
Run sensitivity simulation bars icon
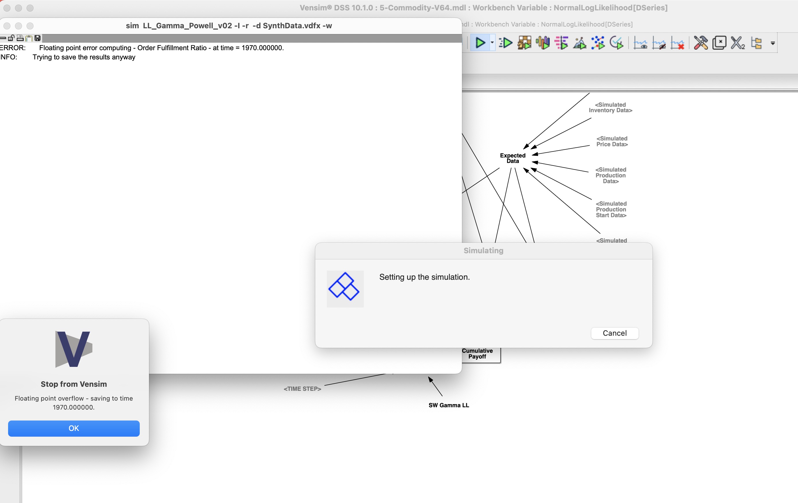click(543, 43)
